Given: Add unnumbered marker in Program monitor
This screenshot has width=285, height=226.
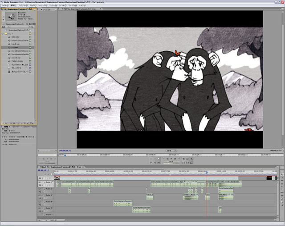Looking at the screenshot, I should 159,159.
